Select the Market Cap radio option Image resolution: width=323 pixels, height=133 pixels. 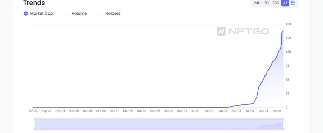(26, 14)
